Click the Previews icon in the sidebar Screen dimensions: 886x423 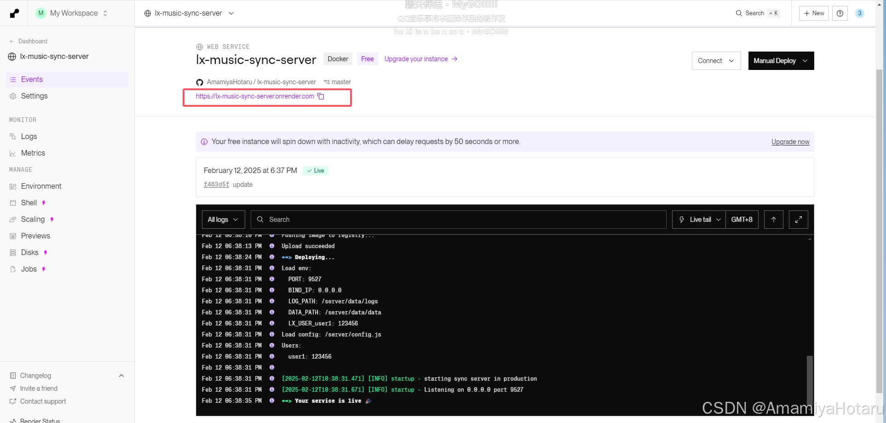pos(13,236)
